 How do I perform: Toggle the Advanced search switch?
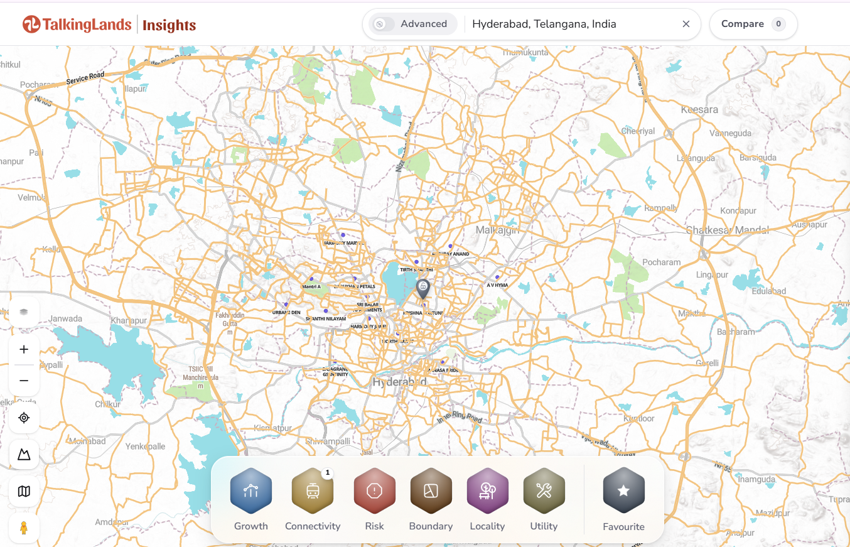383,24
